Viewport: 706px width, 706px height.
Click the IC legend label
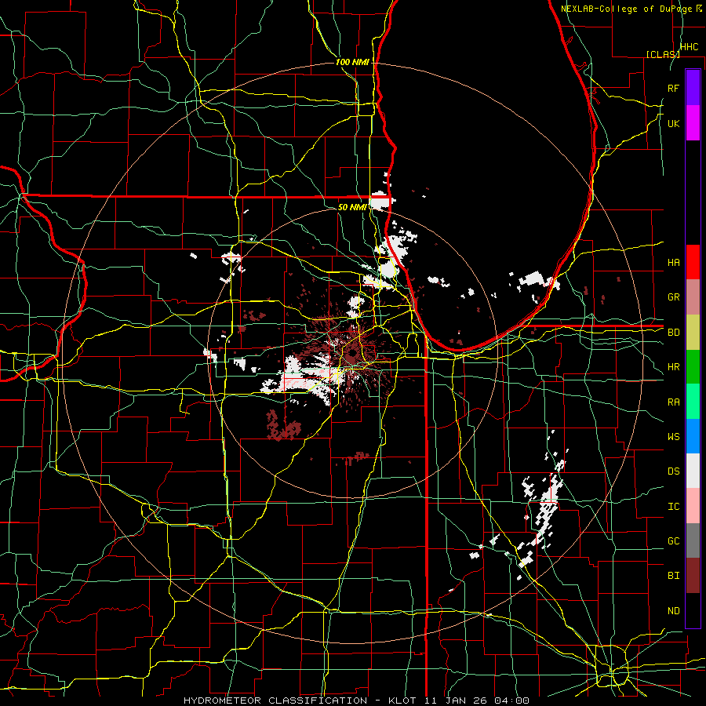tap(673, 507)
